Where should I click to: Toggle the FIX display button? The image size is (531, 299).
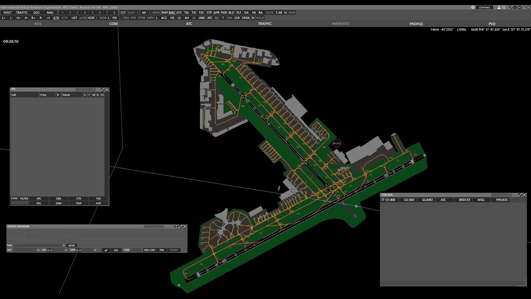tap(114, 18)
